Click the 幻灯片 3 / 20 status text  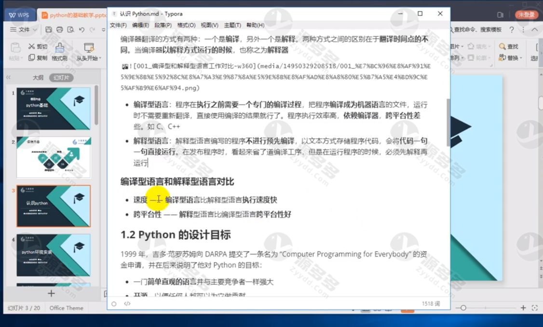point(24,308)
